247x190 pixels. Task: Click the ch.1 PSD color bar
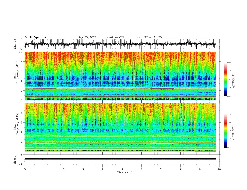point(225,79)
